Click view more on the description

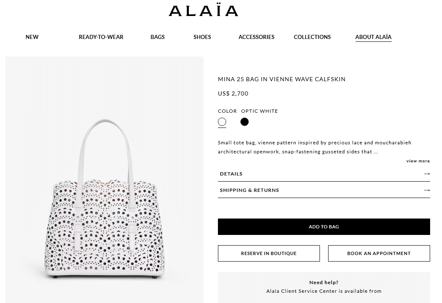coord(418,161)
